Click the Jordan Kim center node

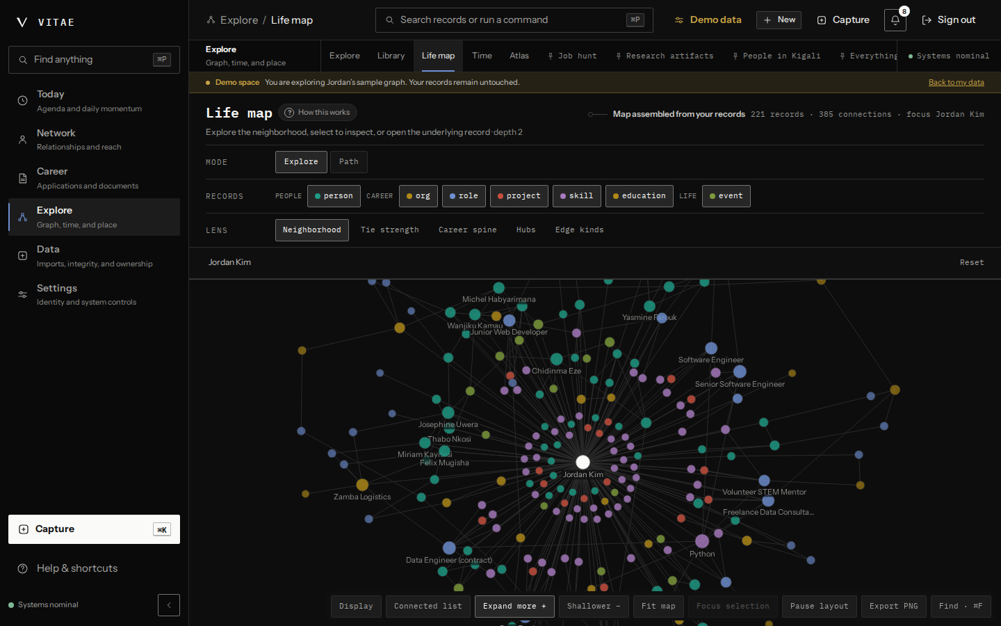pyautogui.click(x=583, y=462)
